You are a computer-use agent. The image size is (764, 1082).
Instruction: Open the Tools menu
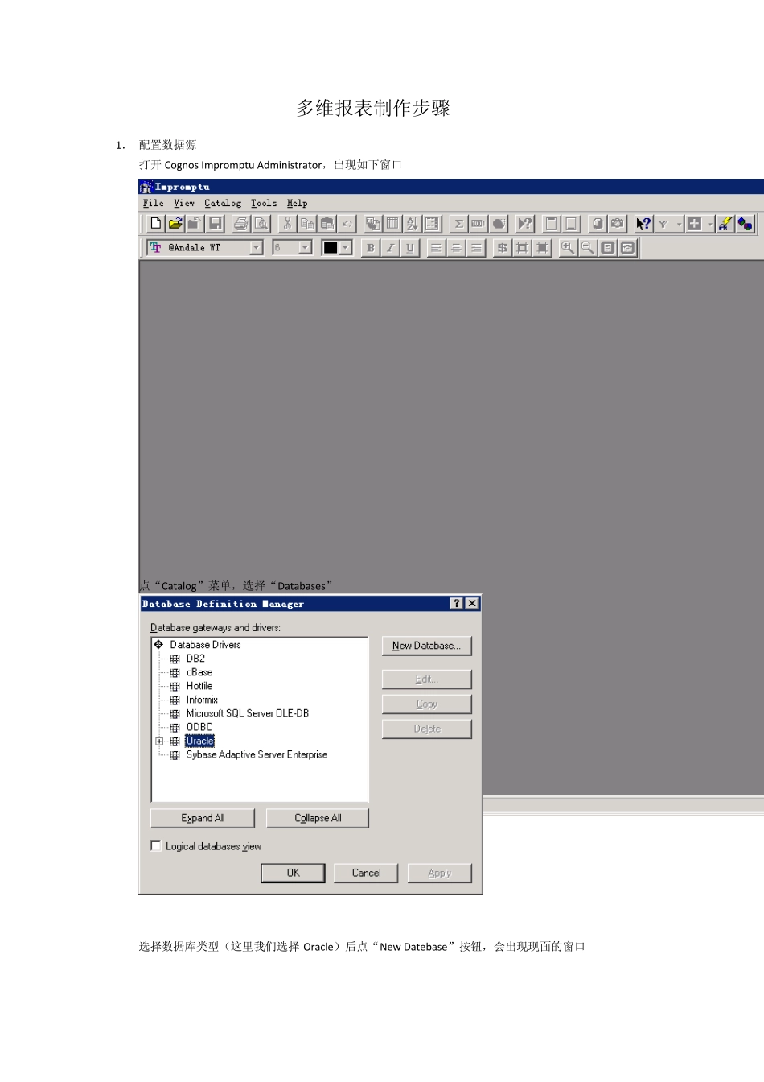(264, 204)
